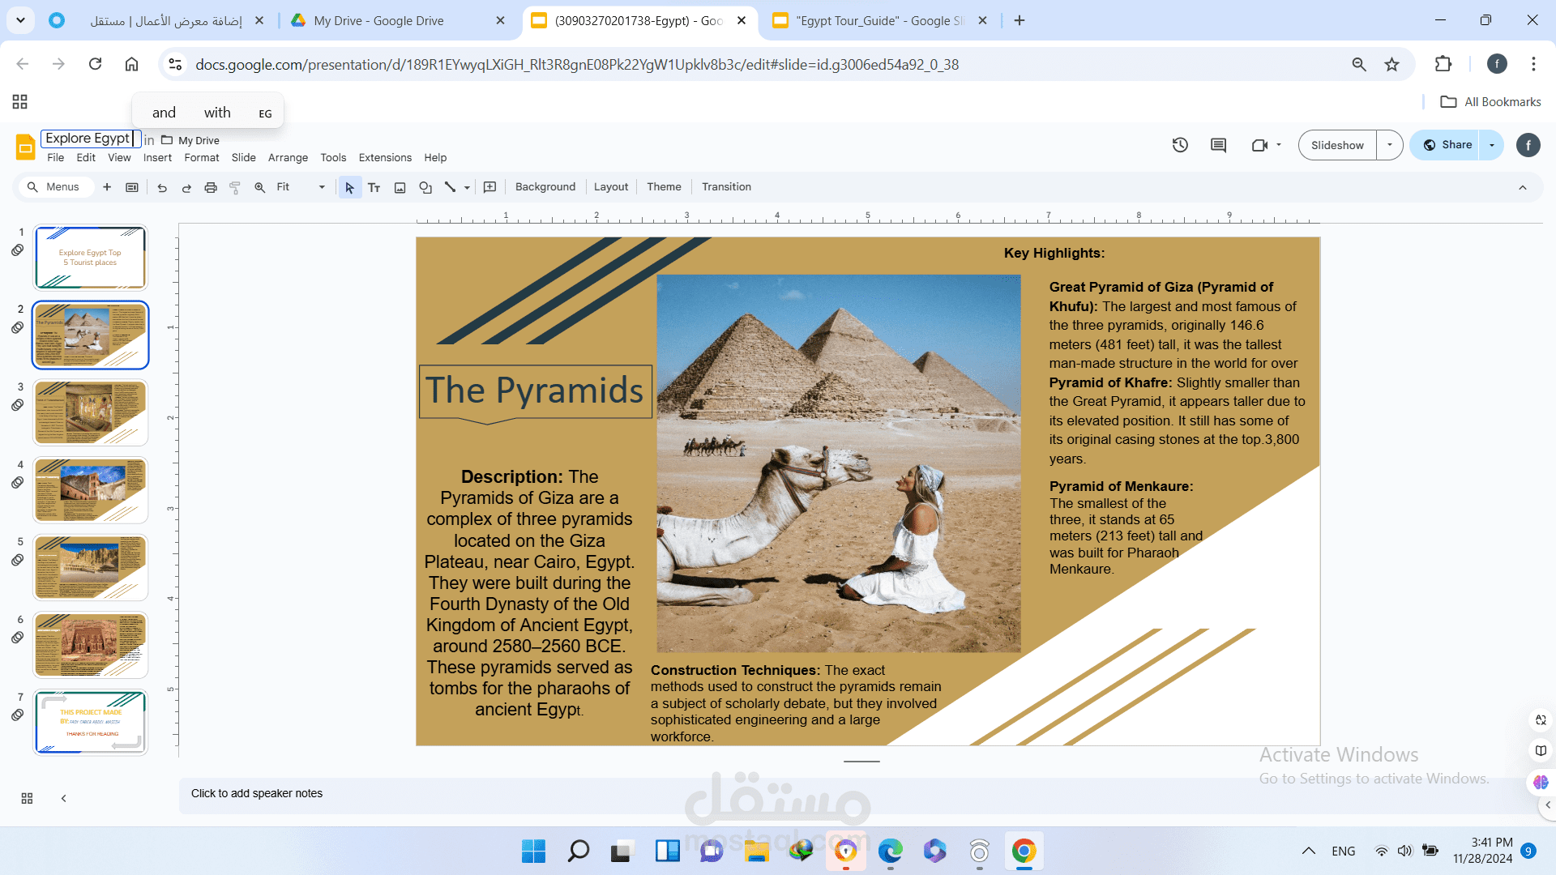Click the Background button
Image resolution: width=1556 pixels, height=875 pixels.
(x=545, y=187)
